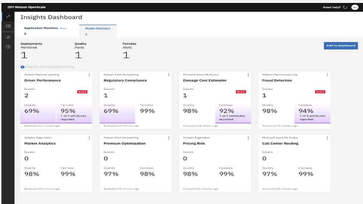This screenshot has height=204, width=363.
Task: Click BIAS badge on Driver Performance
Action: click(82, 92)
